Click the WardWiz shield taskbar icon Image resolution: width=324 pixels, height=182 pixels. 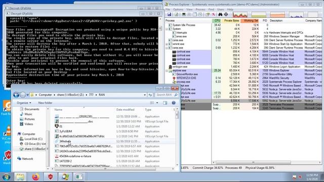tap(51, 177)
